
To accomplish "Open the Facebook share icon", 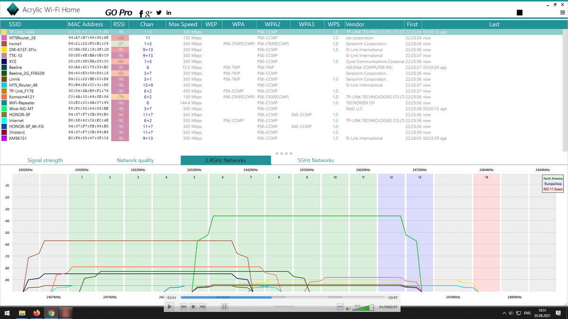I will pyautogui.click(x=142, y=14).
